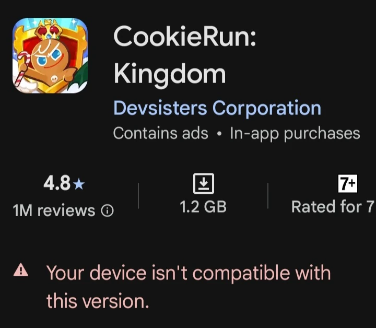
Task: Tap the Contains ads label
Action: [161, 133]
